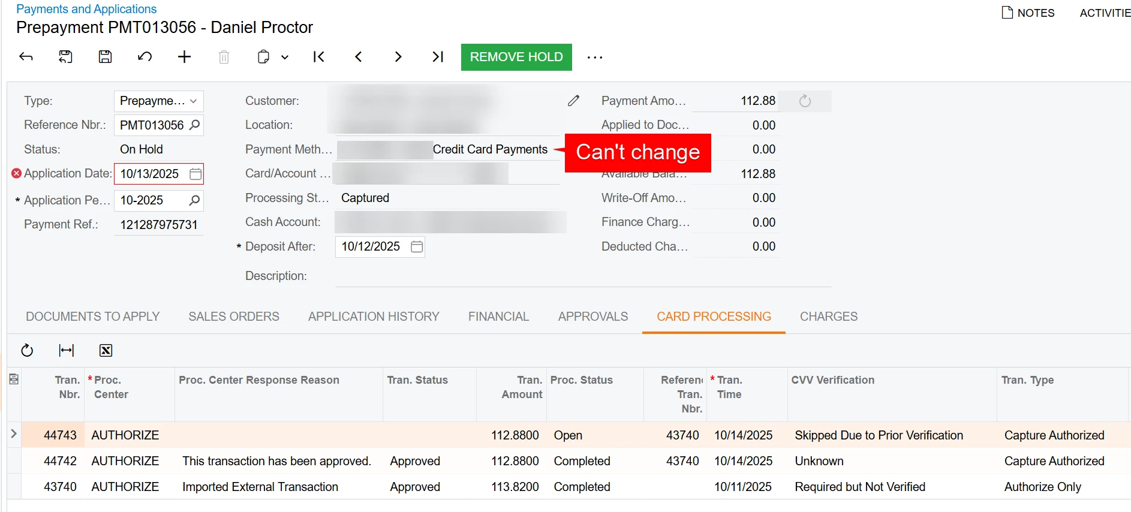Go to next record arrow

pyautogui.click(x=398, y=57)
